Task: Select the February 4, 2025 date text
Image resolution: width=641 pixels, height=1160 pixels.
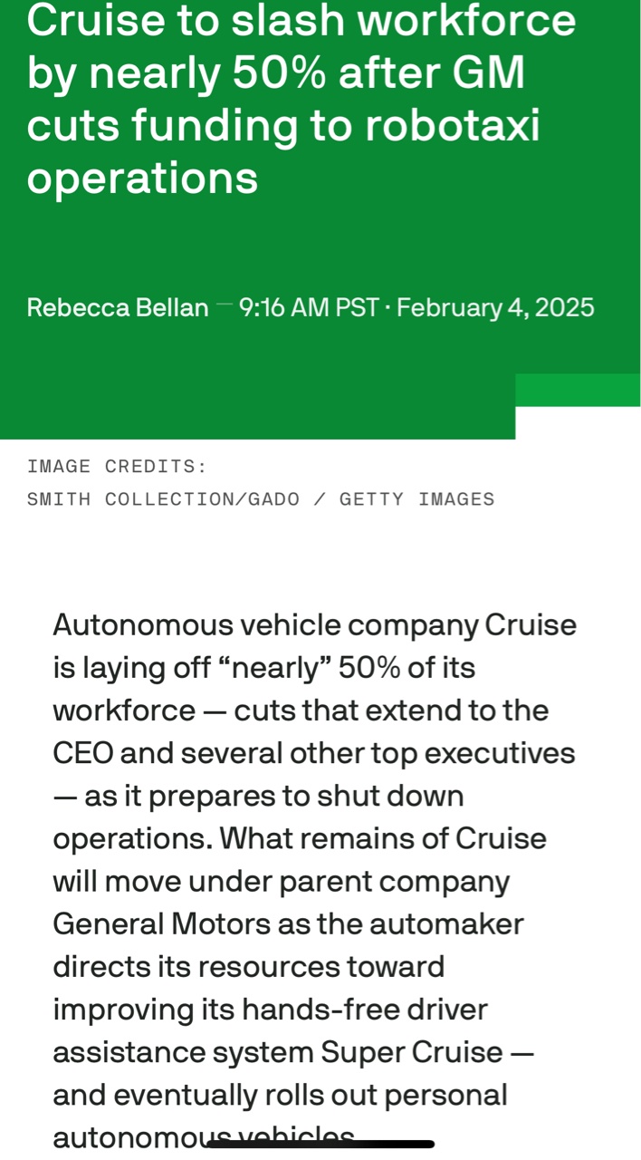Action: click(x=495, y=307)
